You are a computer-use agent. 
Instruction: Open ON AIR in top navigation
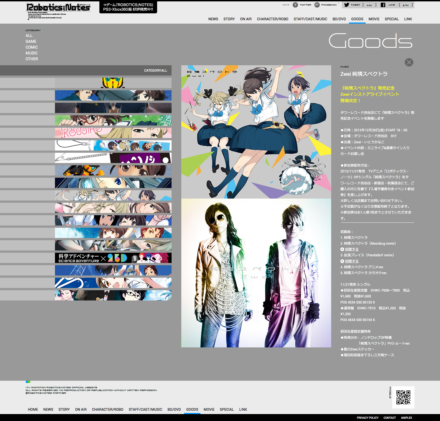(246, 19)
